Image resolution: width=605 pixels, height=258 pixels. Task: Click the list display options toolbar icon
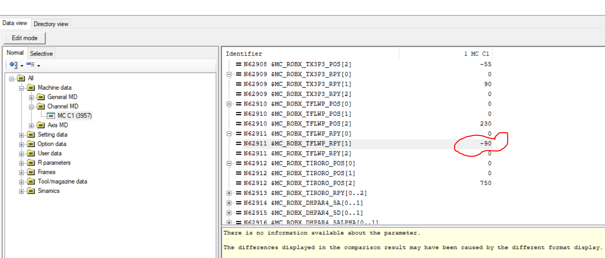[x=31, y=65]
